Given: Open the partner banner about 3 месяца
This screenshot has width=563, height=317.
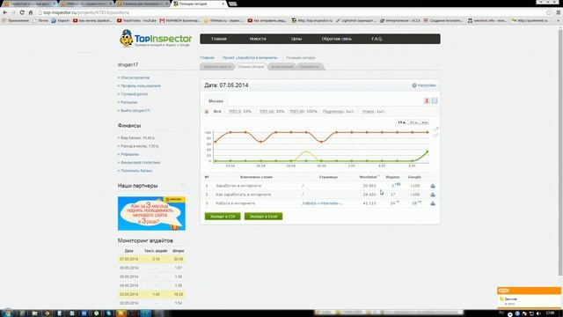Looking at the screenshot, I should (x=151, y=213).
